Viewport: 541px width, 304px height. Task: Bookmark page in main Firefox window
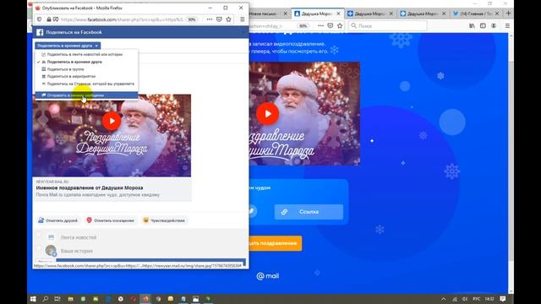340,26
